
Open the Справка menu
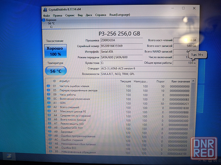101,15
